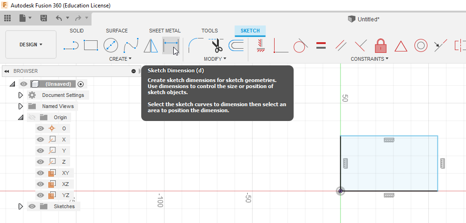Hide the YZ plane
466x223 pixels.
(x=40, y=195)
